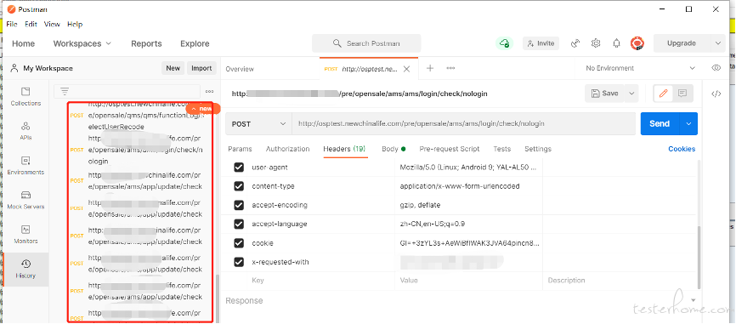The width and height of the screenshot is (736, 324).
Task: Expand the No Environment dropdown
Action: pos(640,68)
